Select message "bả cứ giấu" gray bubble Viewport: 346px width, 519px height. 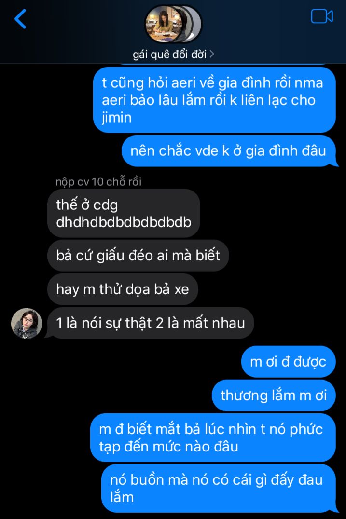tap(138, 256)
